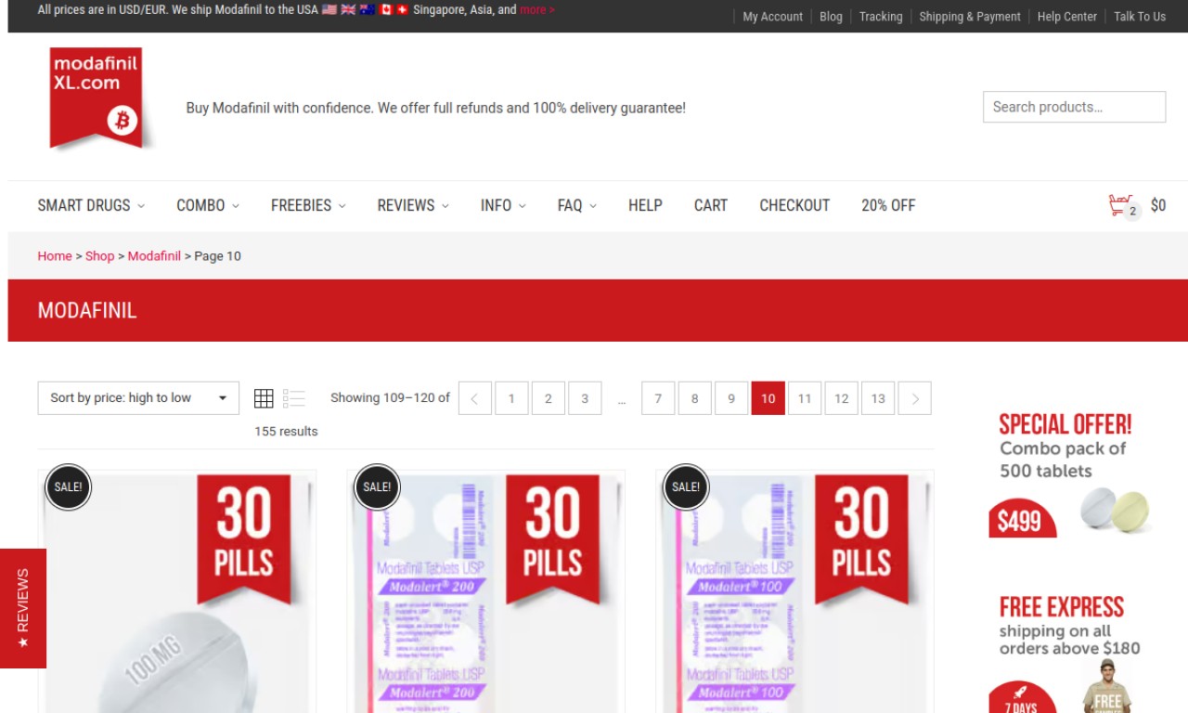
Task: Go to next page arrow
Action: 915,398
